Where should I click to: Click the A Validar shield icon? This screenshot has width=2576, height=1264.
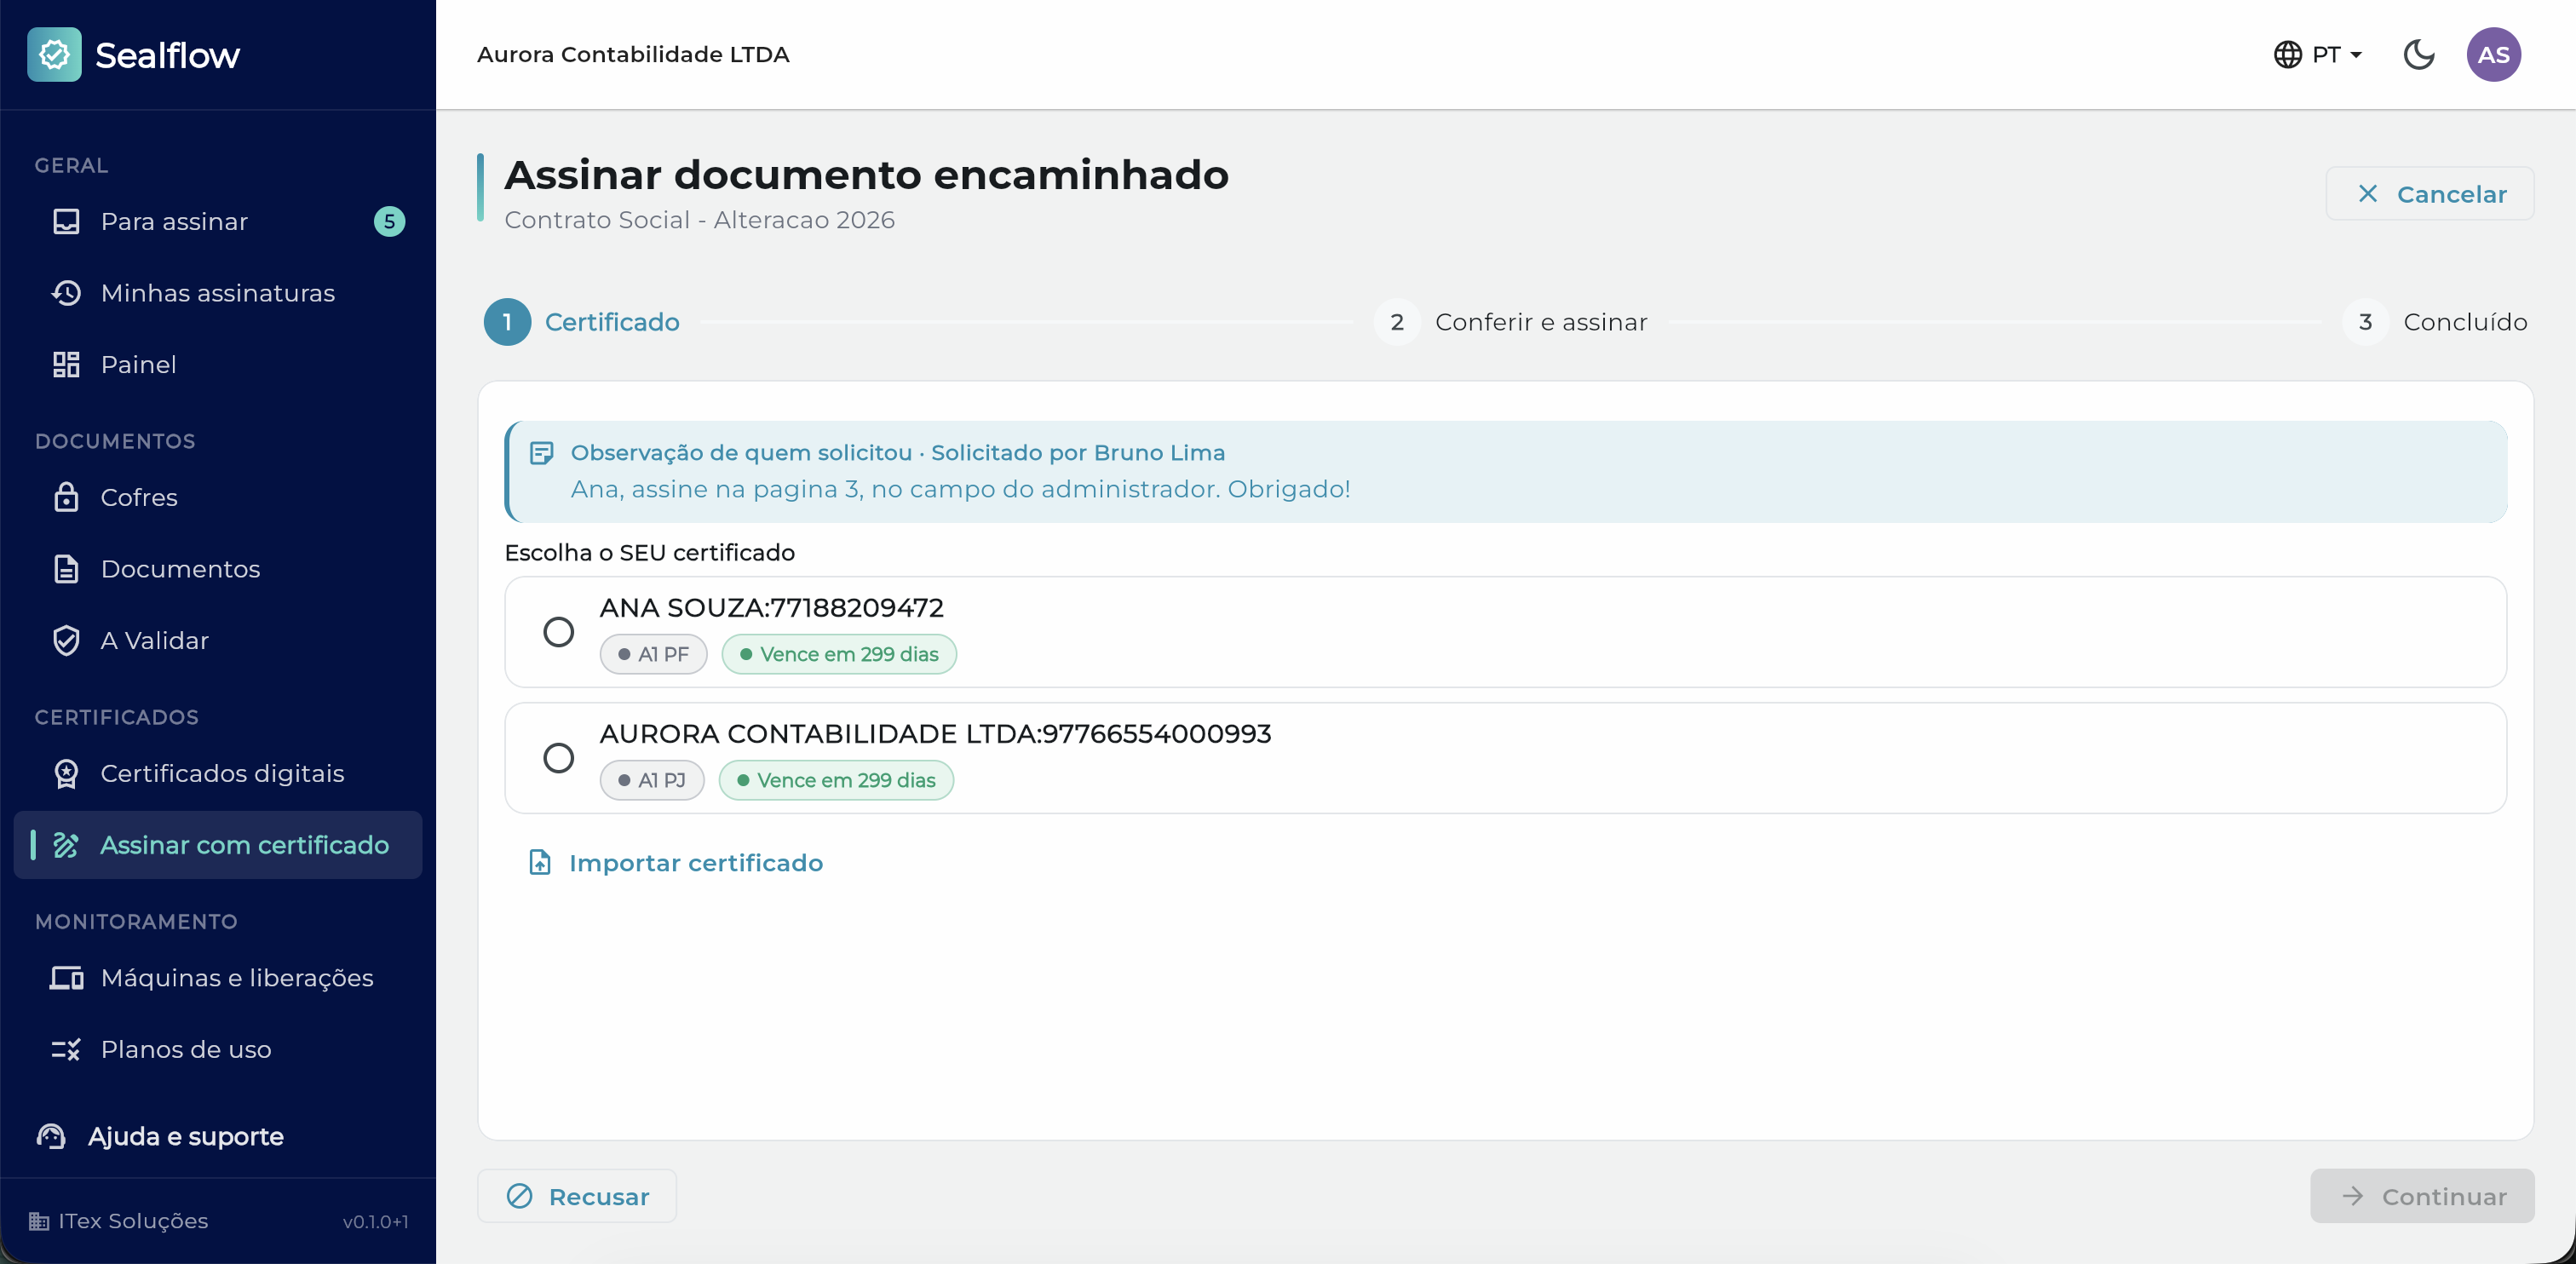coord(66,640)
